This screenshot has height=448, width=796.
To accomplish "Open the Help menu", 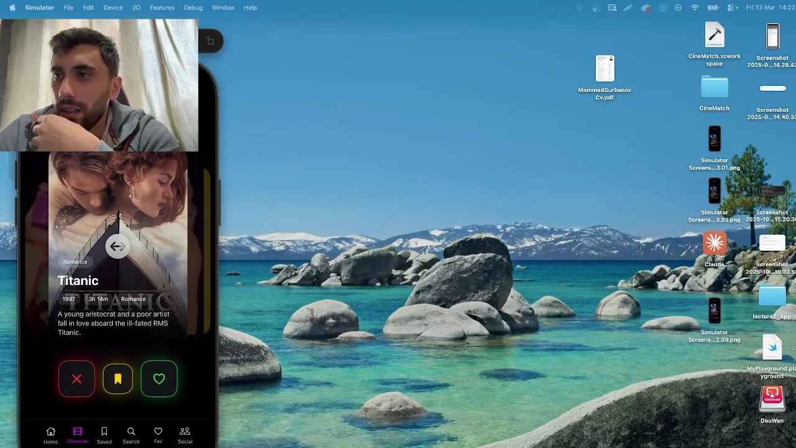I will 250,7.
